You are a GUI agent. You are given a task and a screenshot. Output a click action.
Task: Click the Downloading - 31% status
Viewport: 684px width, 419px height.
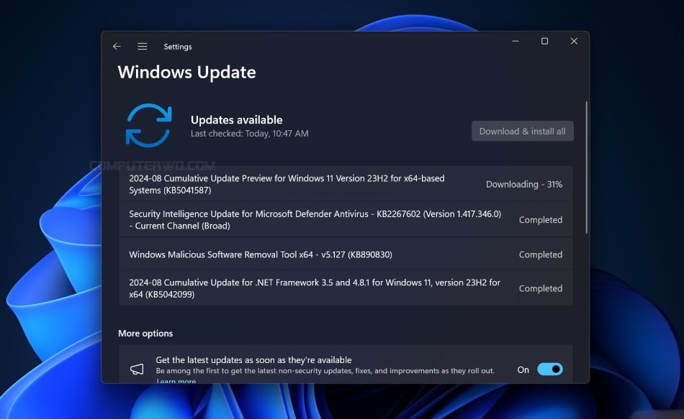point(524,184)
